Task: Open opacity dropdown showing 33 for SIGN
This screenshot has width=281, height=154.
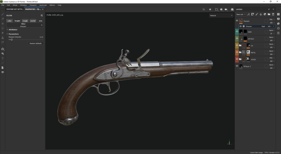Action: [272, 34]
